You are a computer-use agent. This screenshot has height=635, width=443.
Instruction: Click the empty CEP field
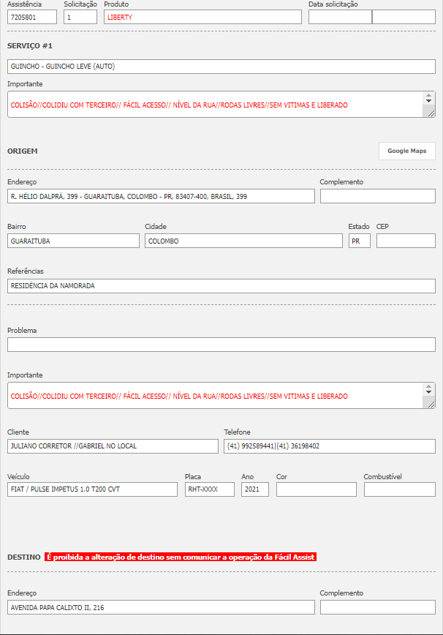click(x=405, y=241)
